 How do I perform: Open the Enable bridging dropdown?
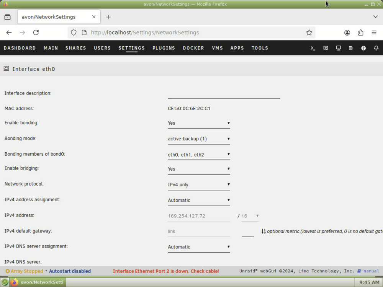[199, 169]
